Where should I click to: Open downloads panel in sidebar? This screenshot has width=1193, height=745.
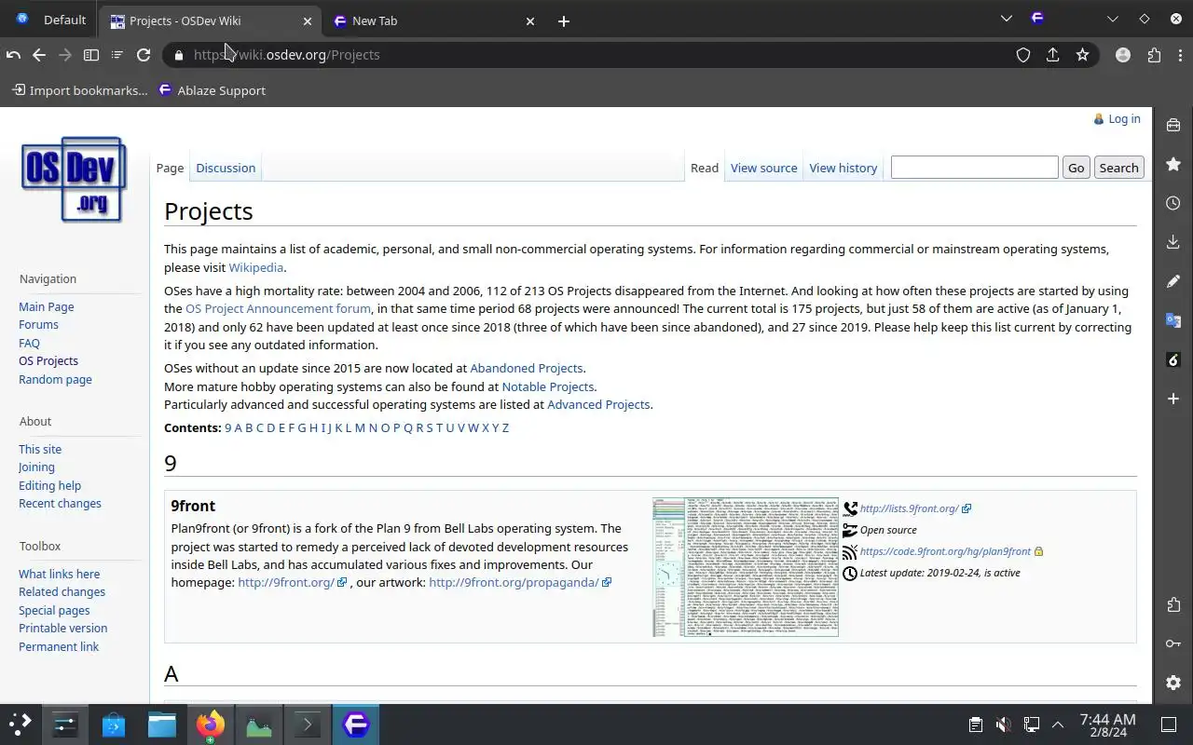tap(1173, 242)
